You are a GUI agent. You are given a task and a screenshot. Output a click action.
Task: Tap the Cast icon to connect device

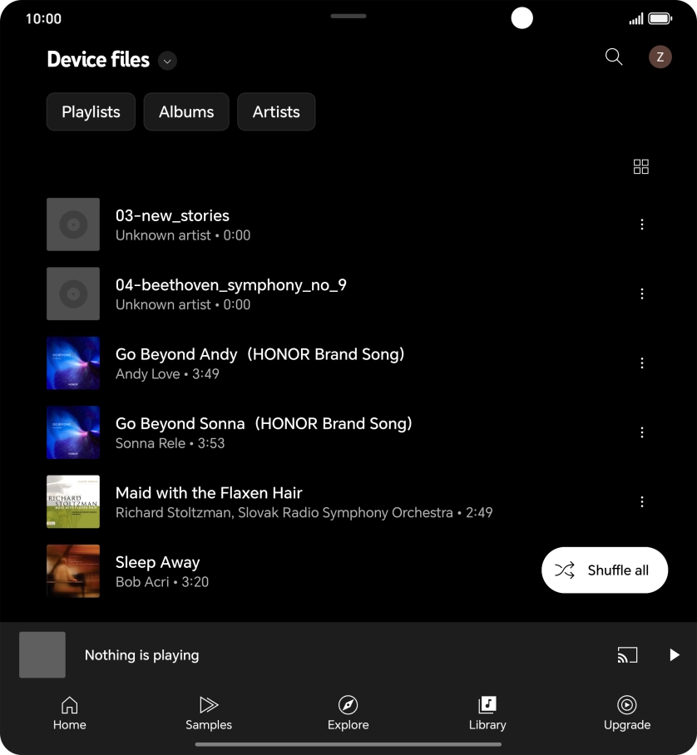[628, 654]
